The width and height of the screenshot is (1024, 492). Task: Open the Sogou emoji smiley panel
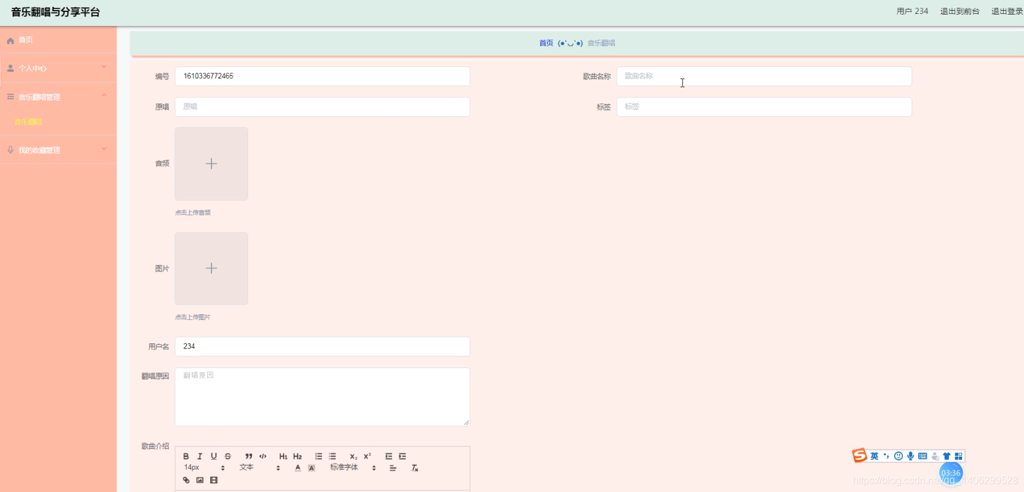(898, 456)
